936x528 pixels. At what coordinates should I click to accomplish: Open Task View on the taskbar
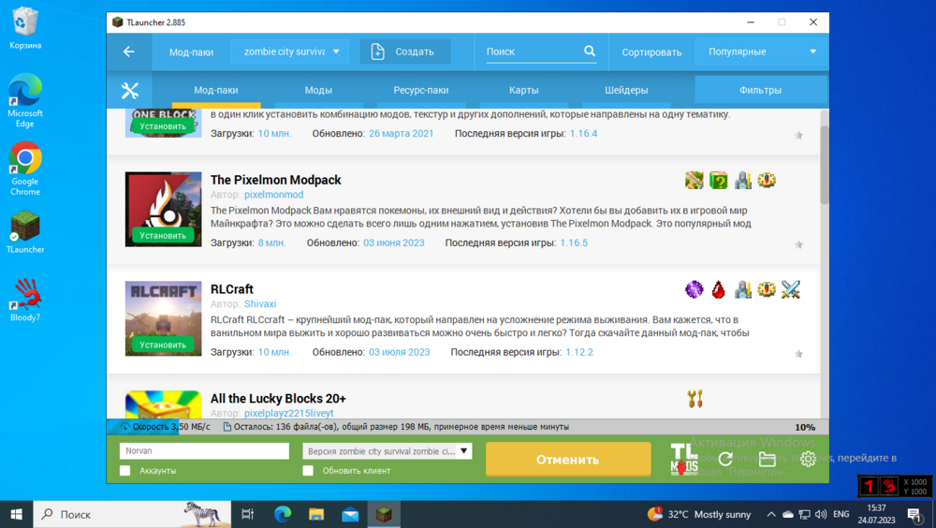[248, 514]
